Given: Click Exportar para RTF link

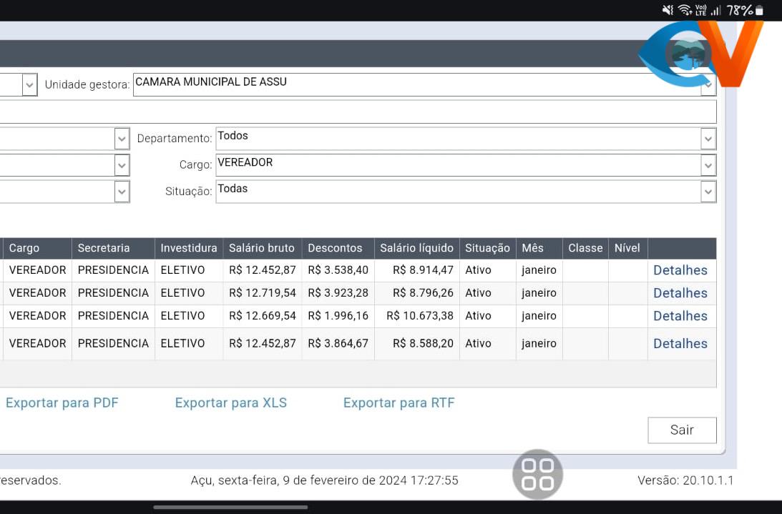Looking at the screenshot, I should (x=399, y=403).
